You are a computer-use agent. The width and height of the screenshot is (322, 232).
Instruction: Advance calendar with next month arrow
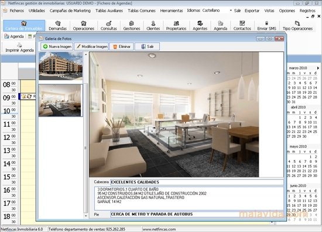pos(318,68)
